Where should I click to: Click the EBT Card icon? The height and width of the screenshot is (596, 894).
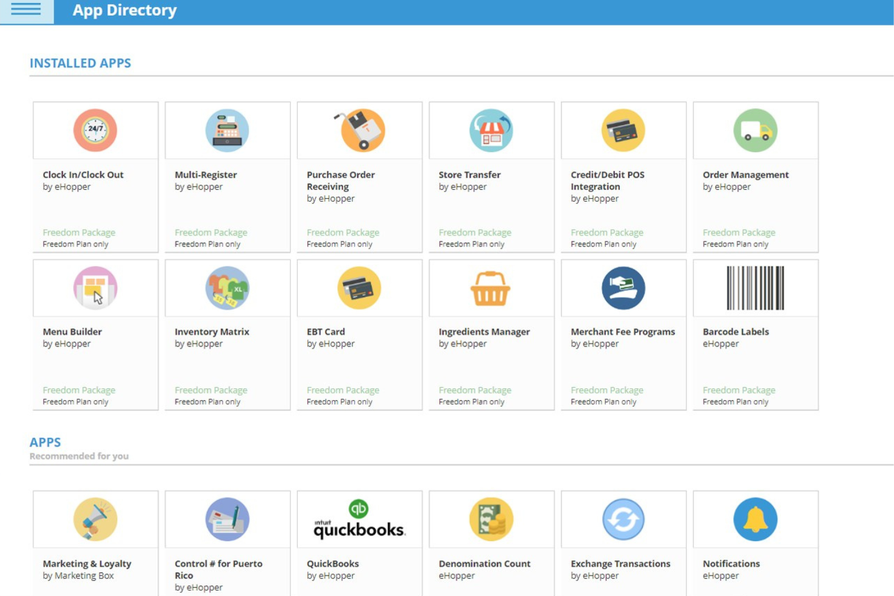359,288
